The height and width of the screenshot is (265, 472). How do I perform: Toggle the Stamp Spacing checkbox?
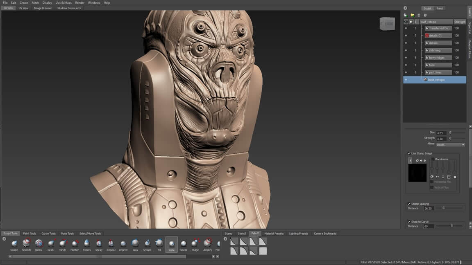tap(408, 204)
